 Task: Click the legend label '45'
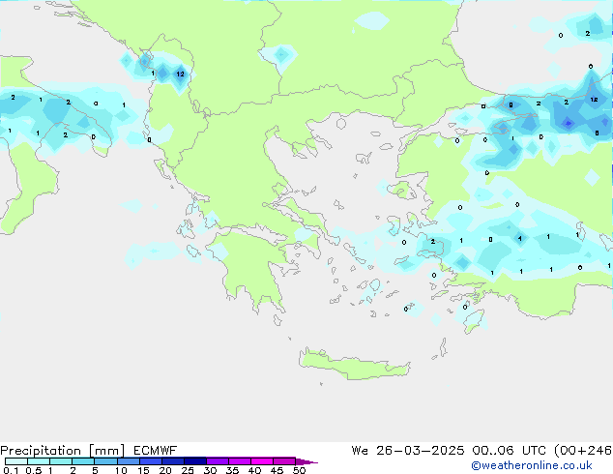click(x=277, y=470)
